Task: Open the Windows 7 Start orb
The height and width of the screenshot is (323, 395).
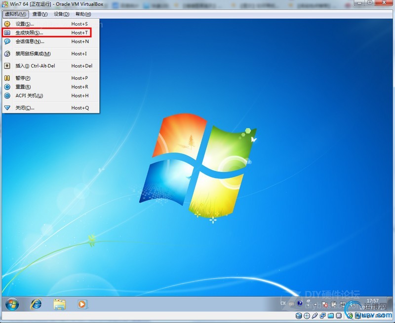Action: tap(12, 304)
